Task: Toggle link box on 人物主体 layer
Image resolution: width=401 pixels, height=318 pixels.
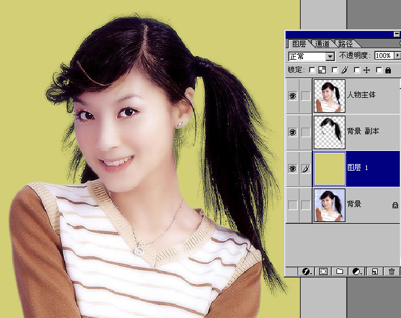Action: [305, 96]
